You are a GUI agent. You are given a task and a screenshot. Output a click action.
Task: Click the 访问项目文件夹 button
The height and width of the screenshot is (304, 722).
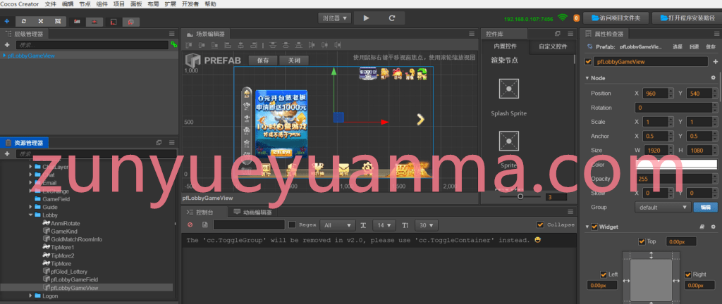[x=616, y=18]
